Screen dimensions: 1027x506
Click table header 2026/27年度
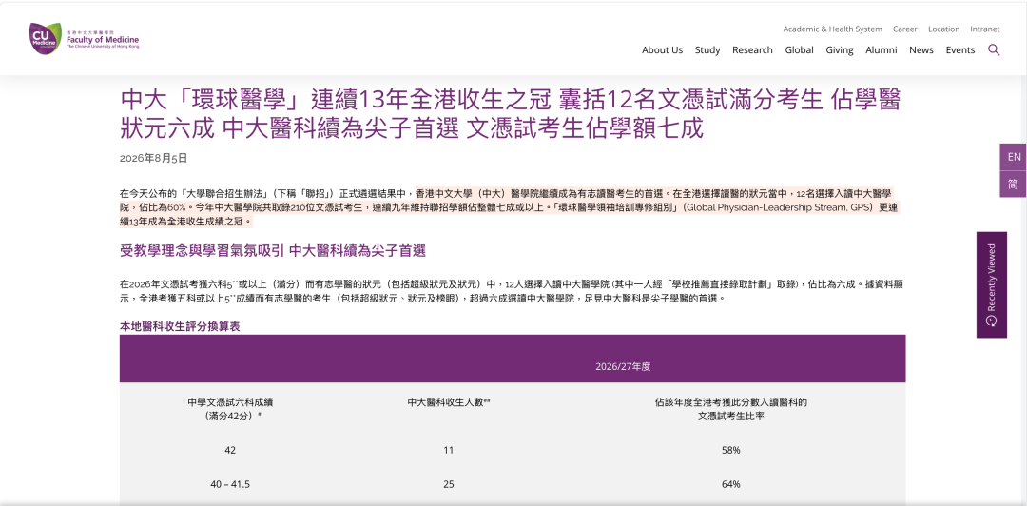pos(623,366)
